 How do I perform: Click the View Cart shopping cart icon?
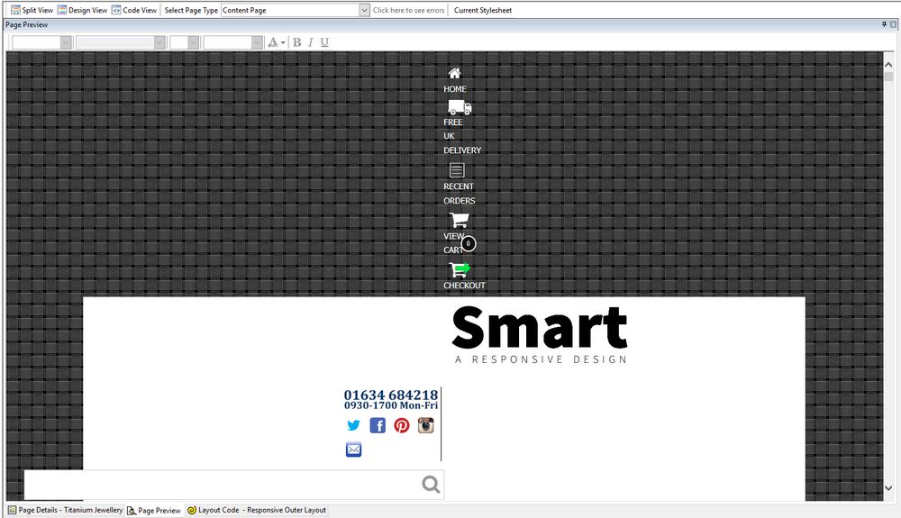(459, 220)
